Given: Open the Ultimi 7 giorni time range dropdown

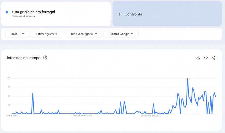Looking at the screenshot, I should [47, 34].
